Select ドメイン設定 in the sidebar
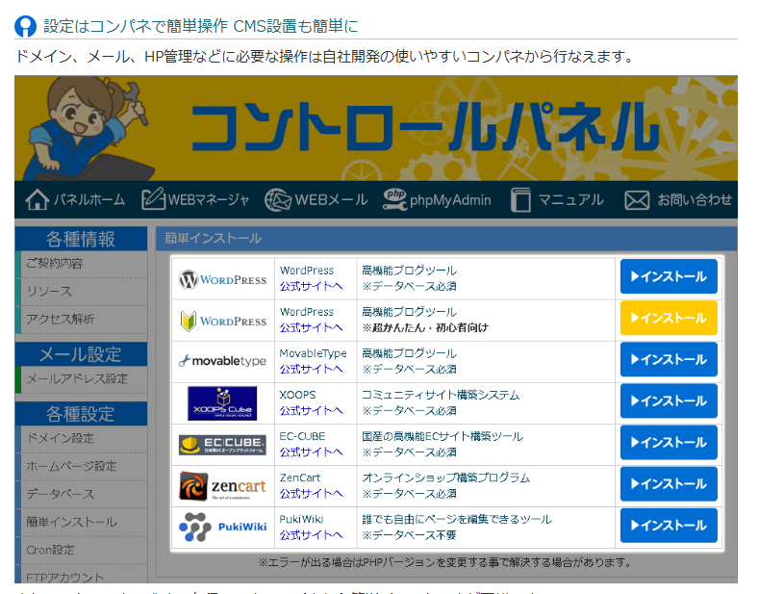The width and height of the screenshot is (759, 594). pyautogui.click(x=82, y=439)
